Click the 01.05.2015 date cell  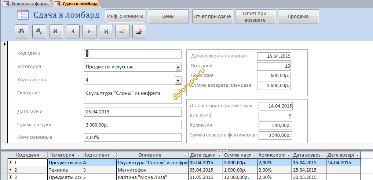(x=205, y=177)
